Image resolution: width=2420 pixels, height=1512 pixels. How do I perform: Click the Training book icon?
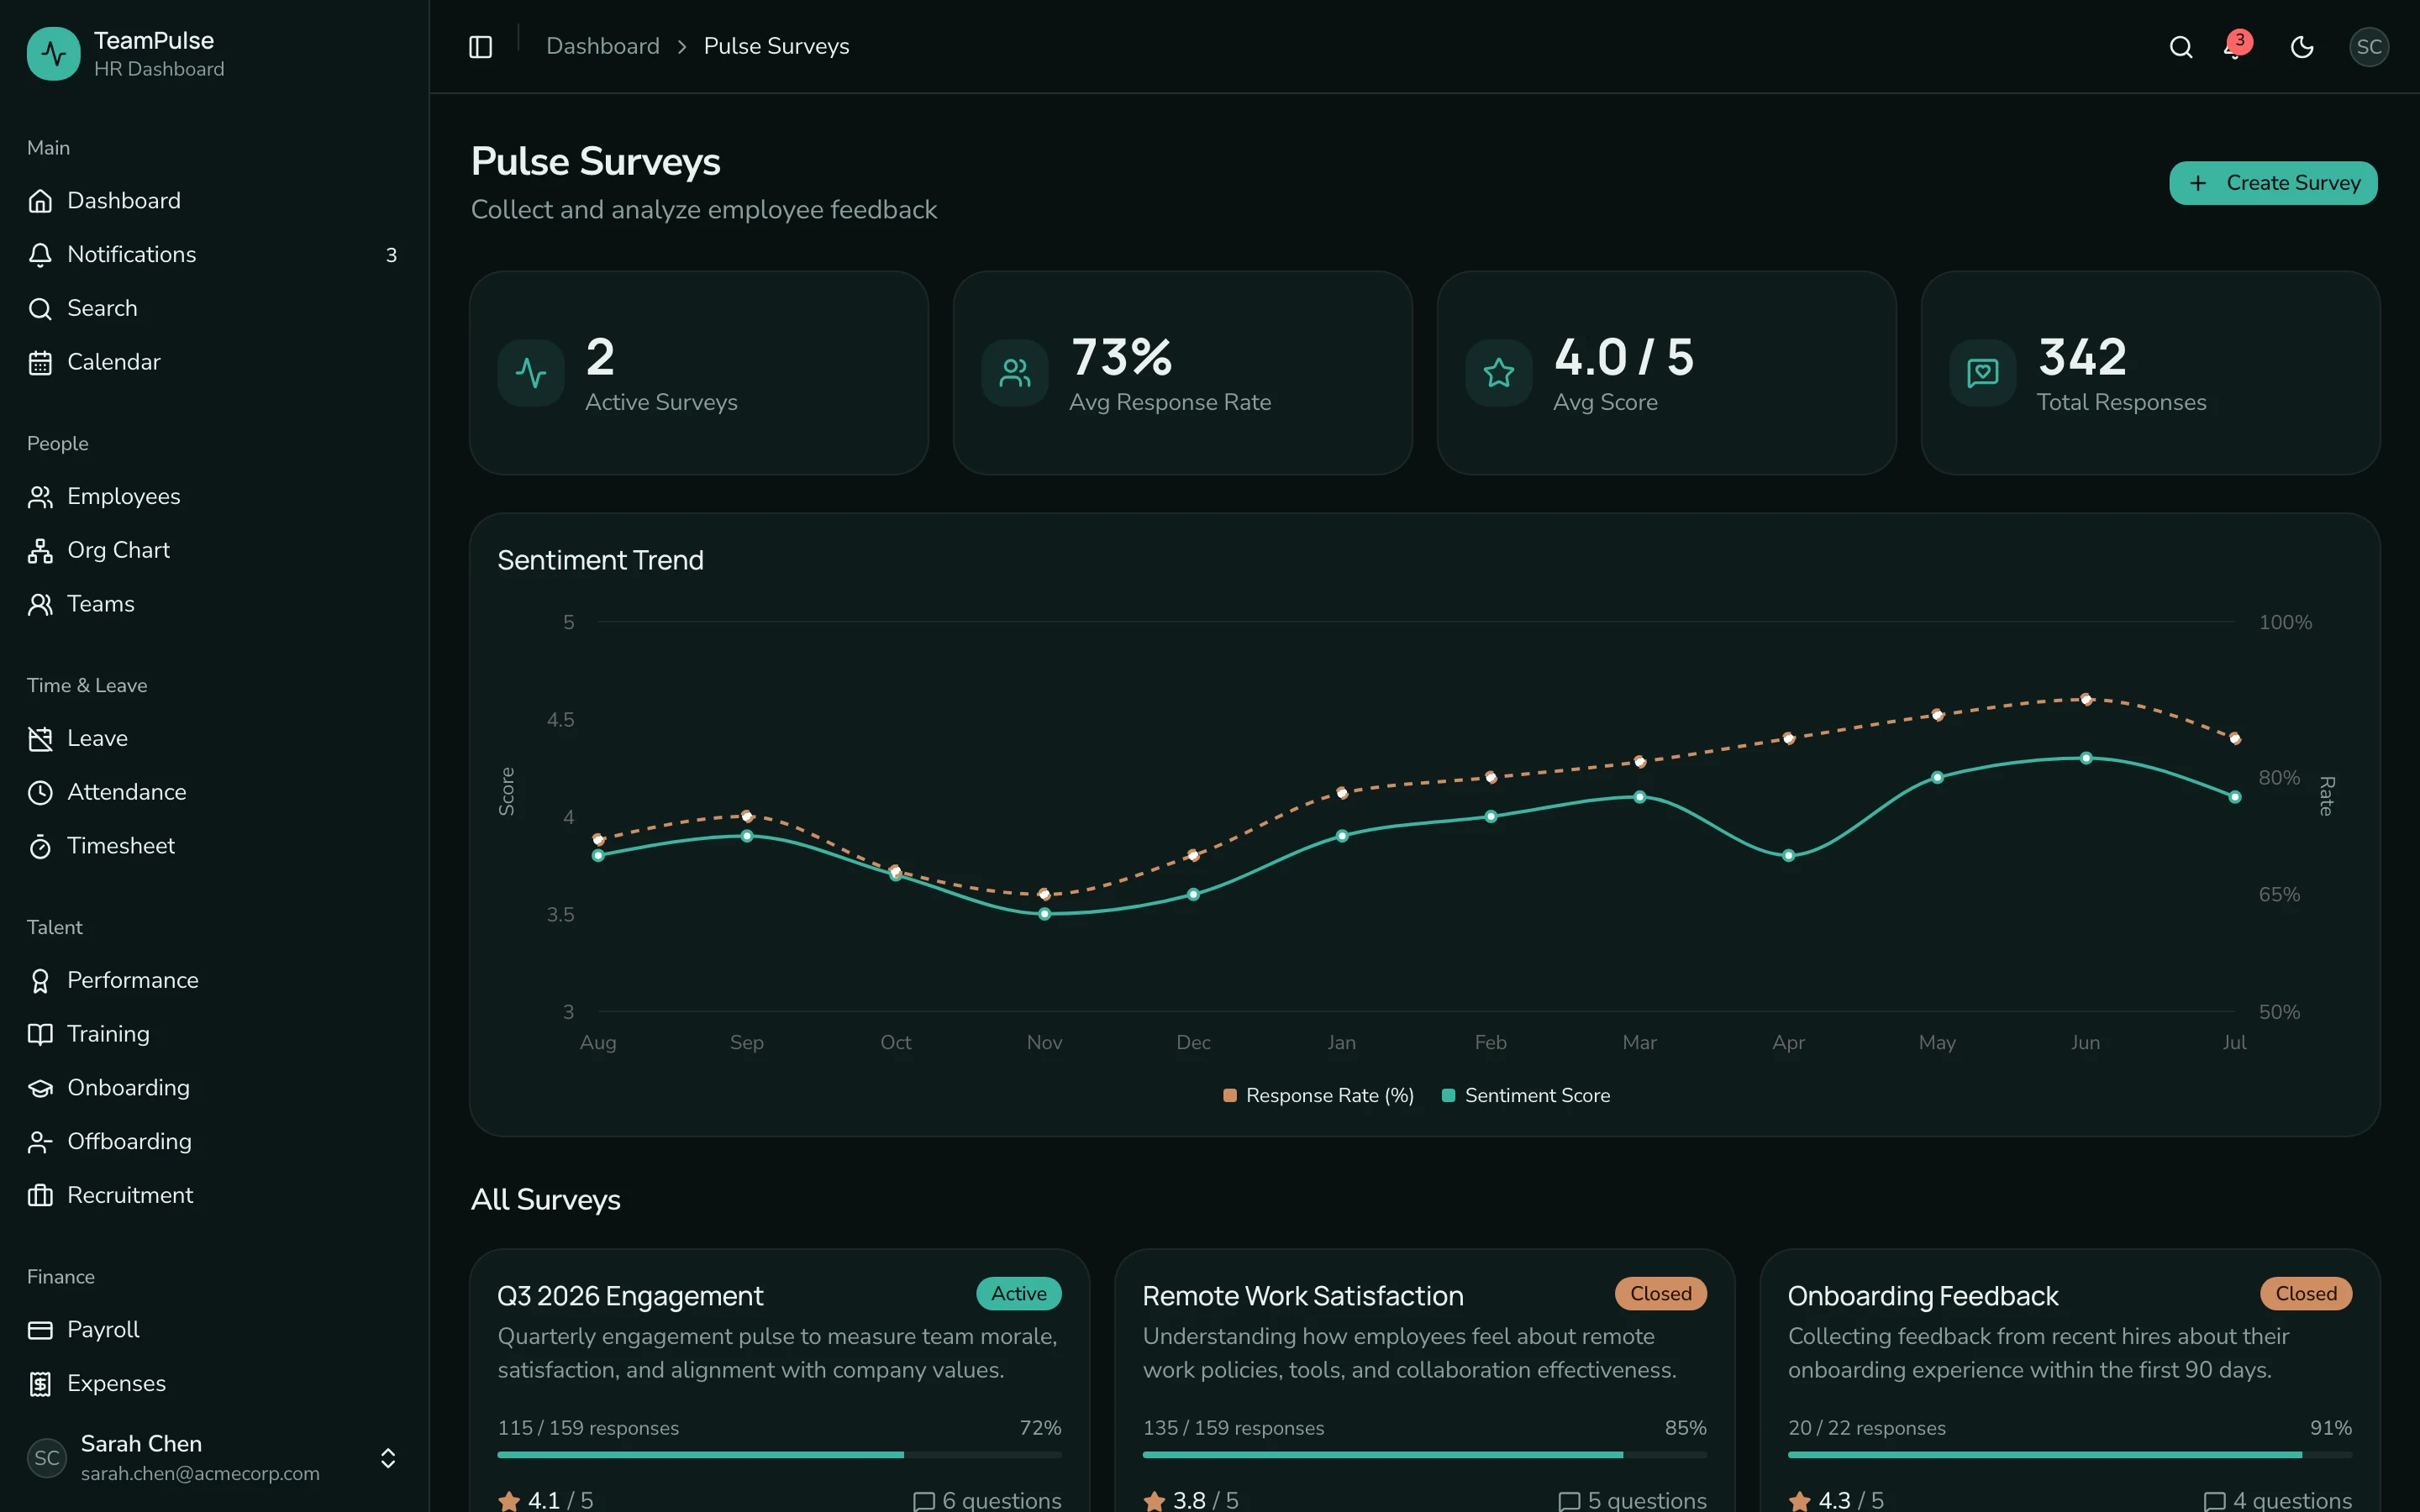[x=40, y=1035]
